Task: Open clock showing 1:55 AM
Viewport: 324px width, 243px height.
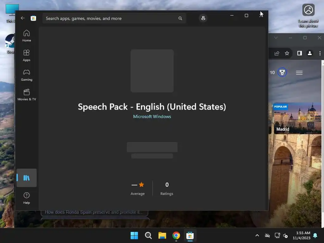Action: point(302,235)
